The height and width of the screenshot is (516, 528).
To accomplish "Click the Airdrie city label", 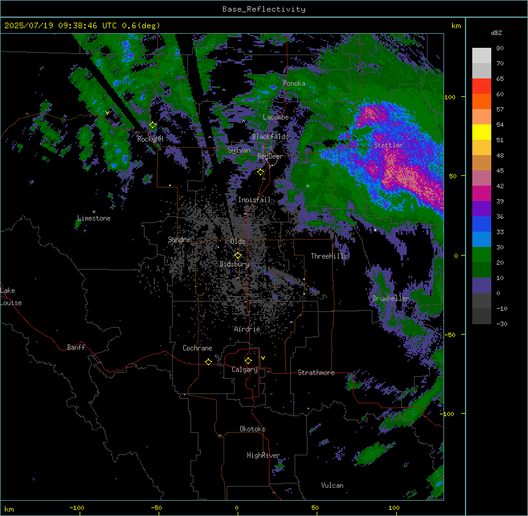I will (x=247, y=329).
